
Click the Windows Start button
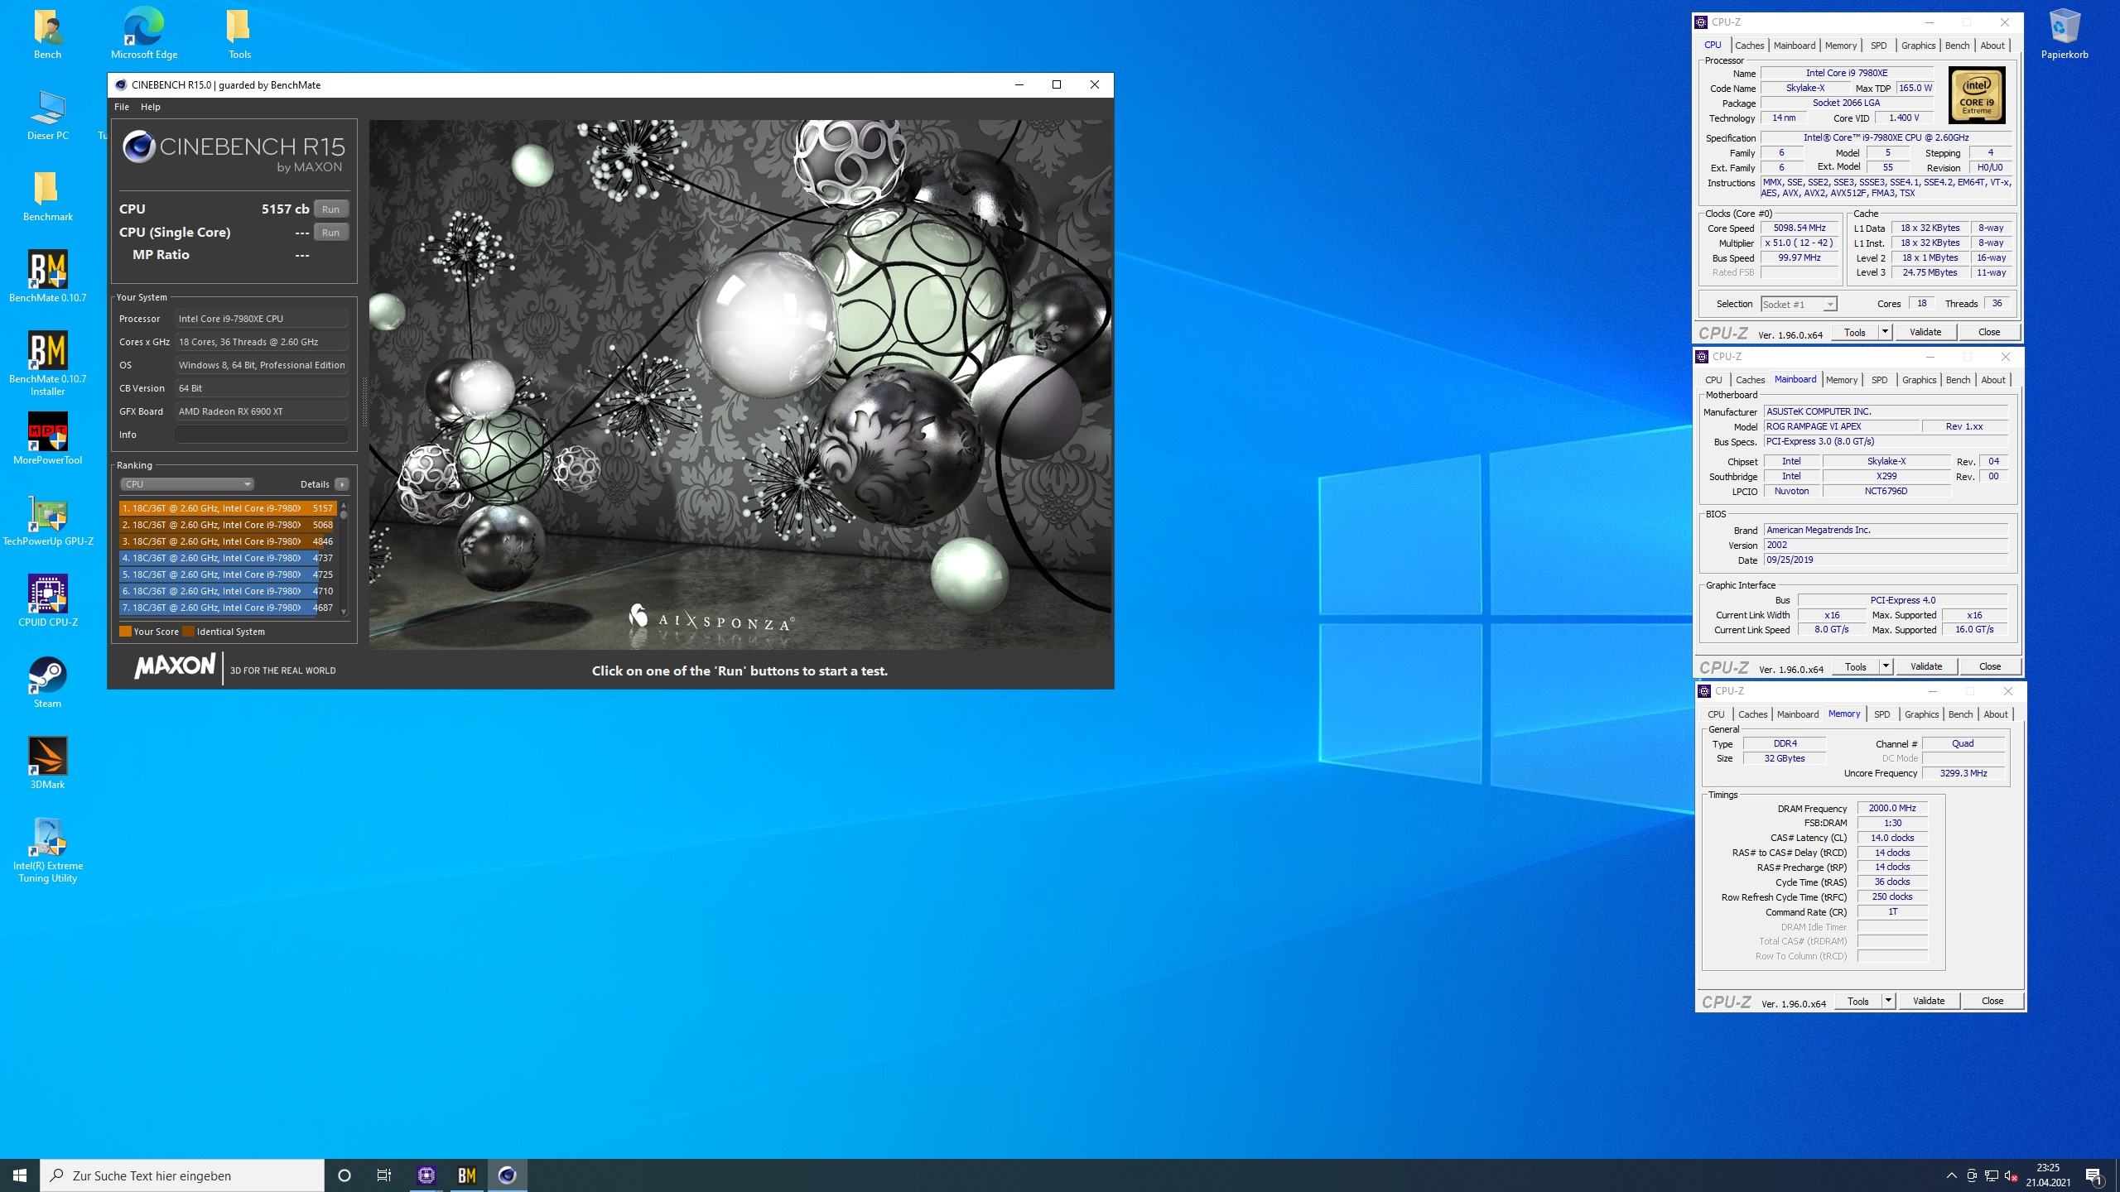[20, 1175]
